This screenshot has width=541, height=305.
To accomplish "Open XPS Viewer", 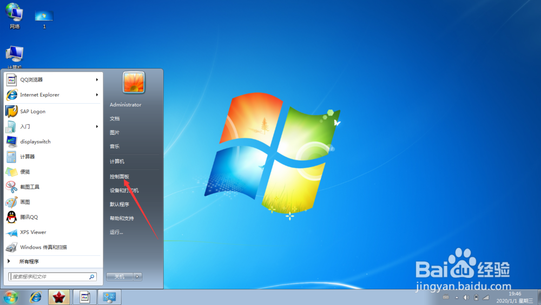I will click(x=53, y=232).
